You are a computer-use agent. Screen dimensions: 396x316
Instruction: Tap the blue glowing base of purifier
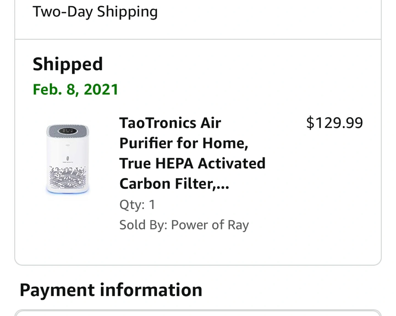(x=68, y=192)
